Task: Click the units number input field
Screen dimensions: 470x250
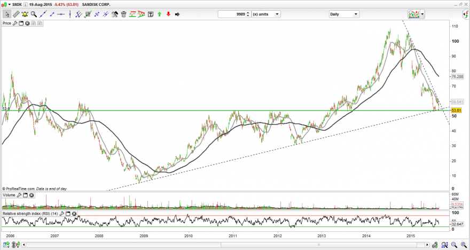Action: tap(232, 14)
